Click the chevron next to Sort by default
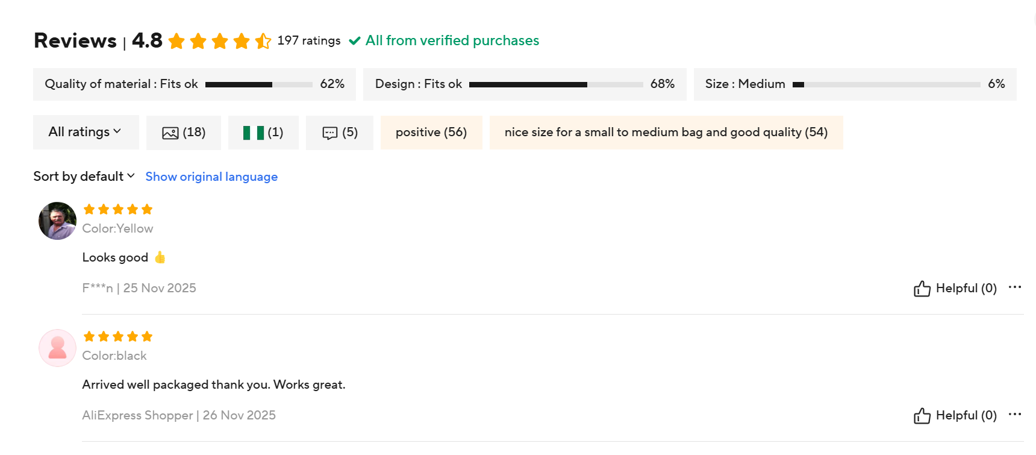 [x=131, y=176]
